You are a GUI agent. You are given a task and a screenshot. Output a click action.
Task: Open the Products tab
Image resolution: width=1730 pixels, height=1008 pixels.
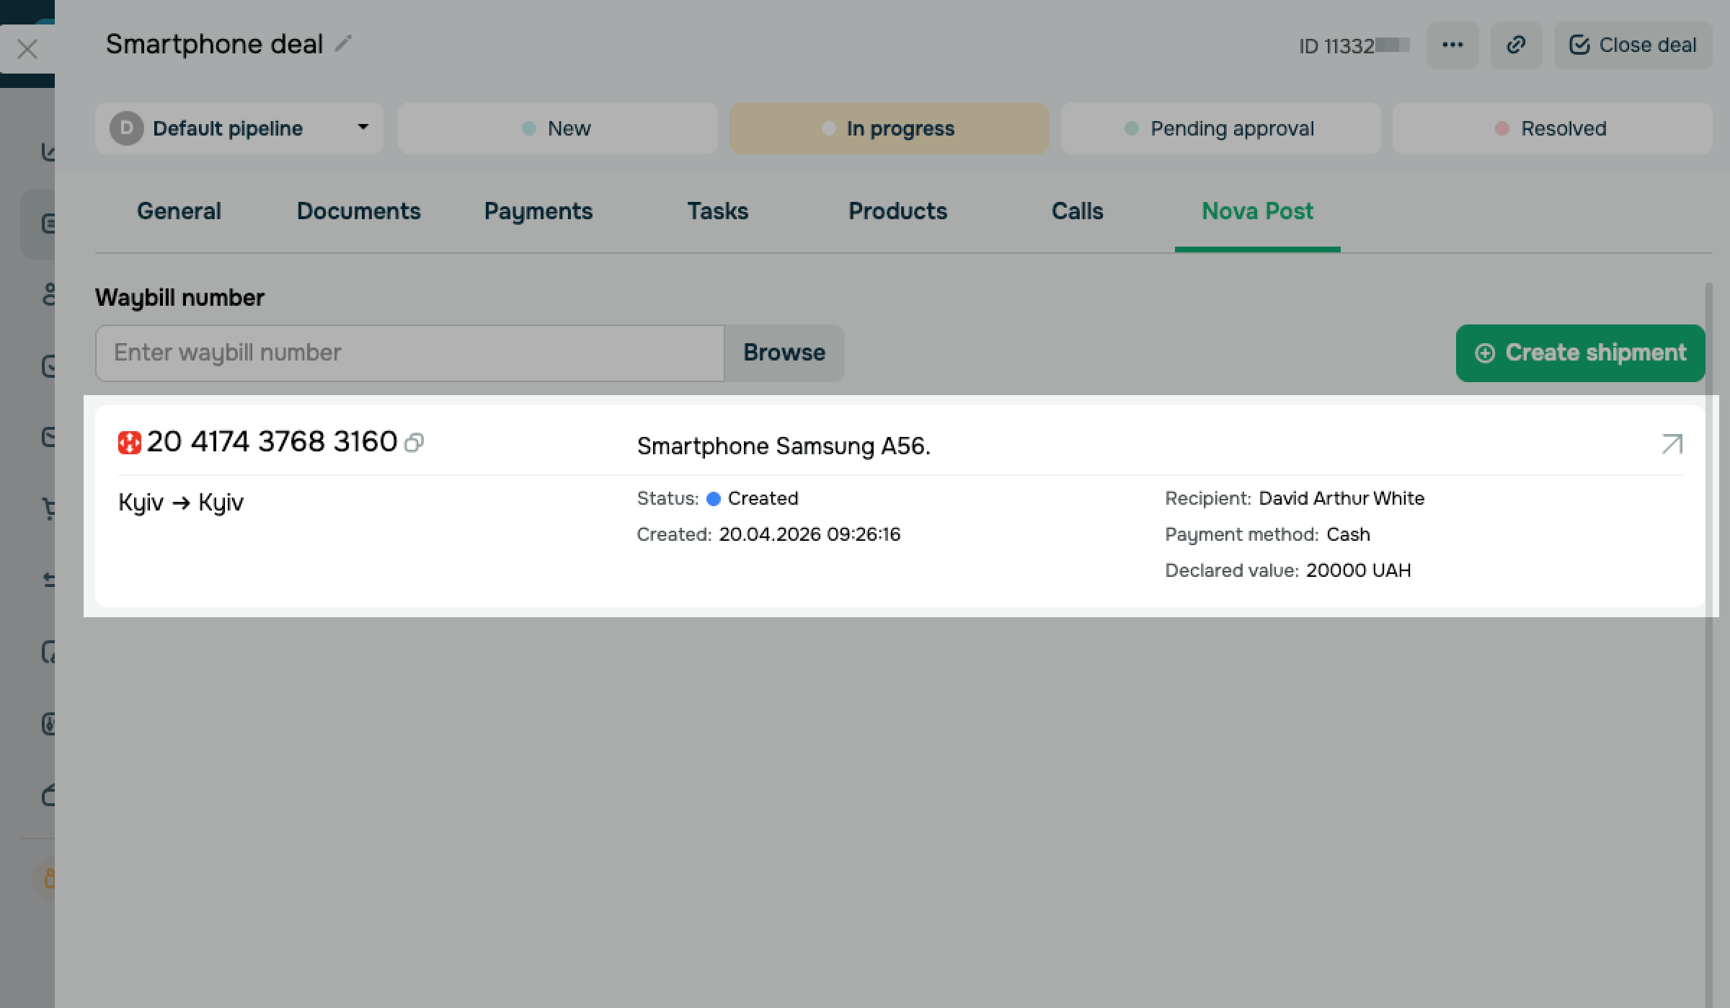coord(897,211)
